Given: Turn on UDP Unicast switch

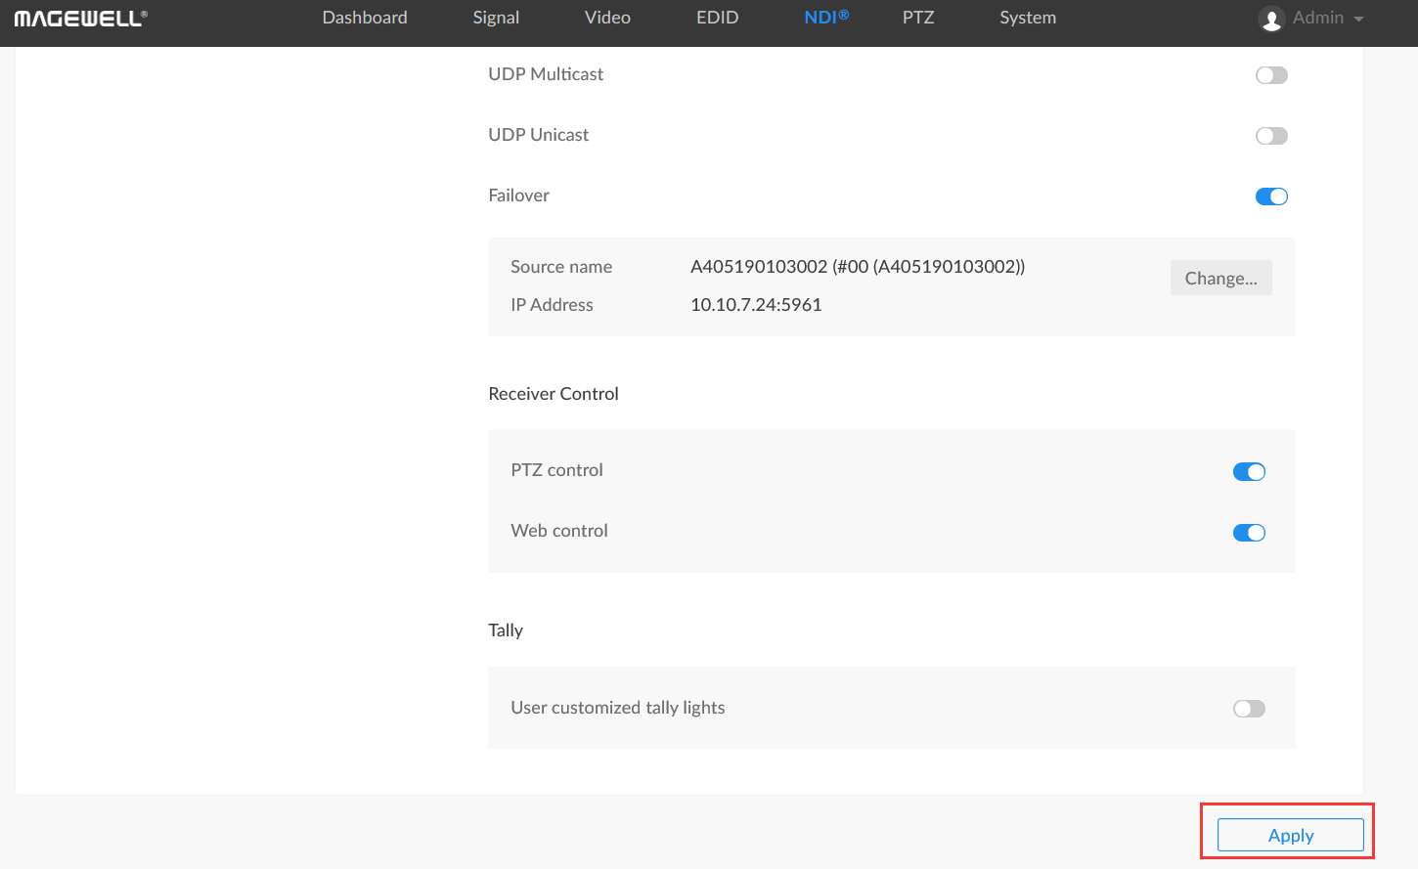Looking at the screenshot, I should click(x=1271, y=136).
